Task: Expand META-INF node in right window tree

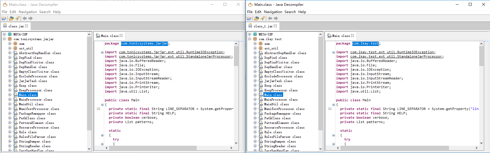Action: pos(250,34)
